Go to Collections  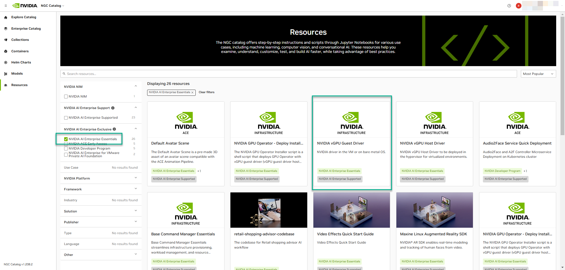pos(20,40)
